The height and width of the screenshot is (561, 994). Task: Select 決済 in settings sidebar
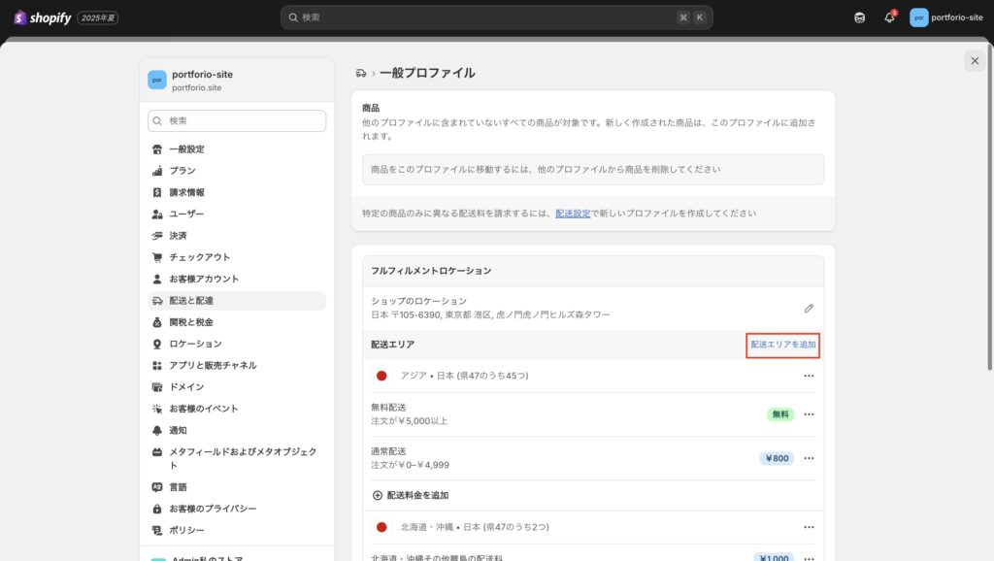[178, 236]
